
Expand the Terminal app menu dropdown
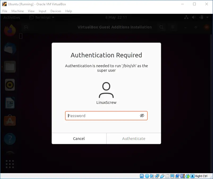tap(42, 17)
